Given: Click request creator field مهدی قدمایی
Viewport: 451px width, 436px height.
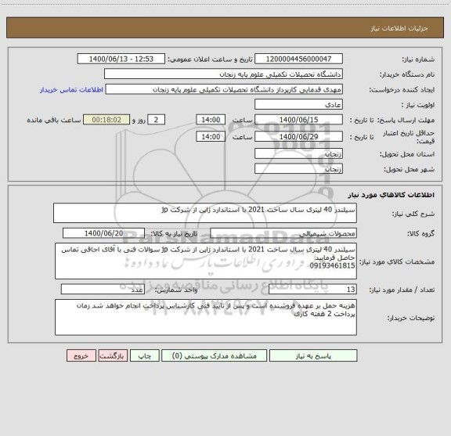Looking at the screenshot, I should (224, 89).
